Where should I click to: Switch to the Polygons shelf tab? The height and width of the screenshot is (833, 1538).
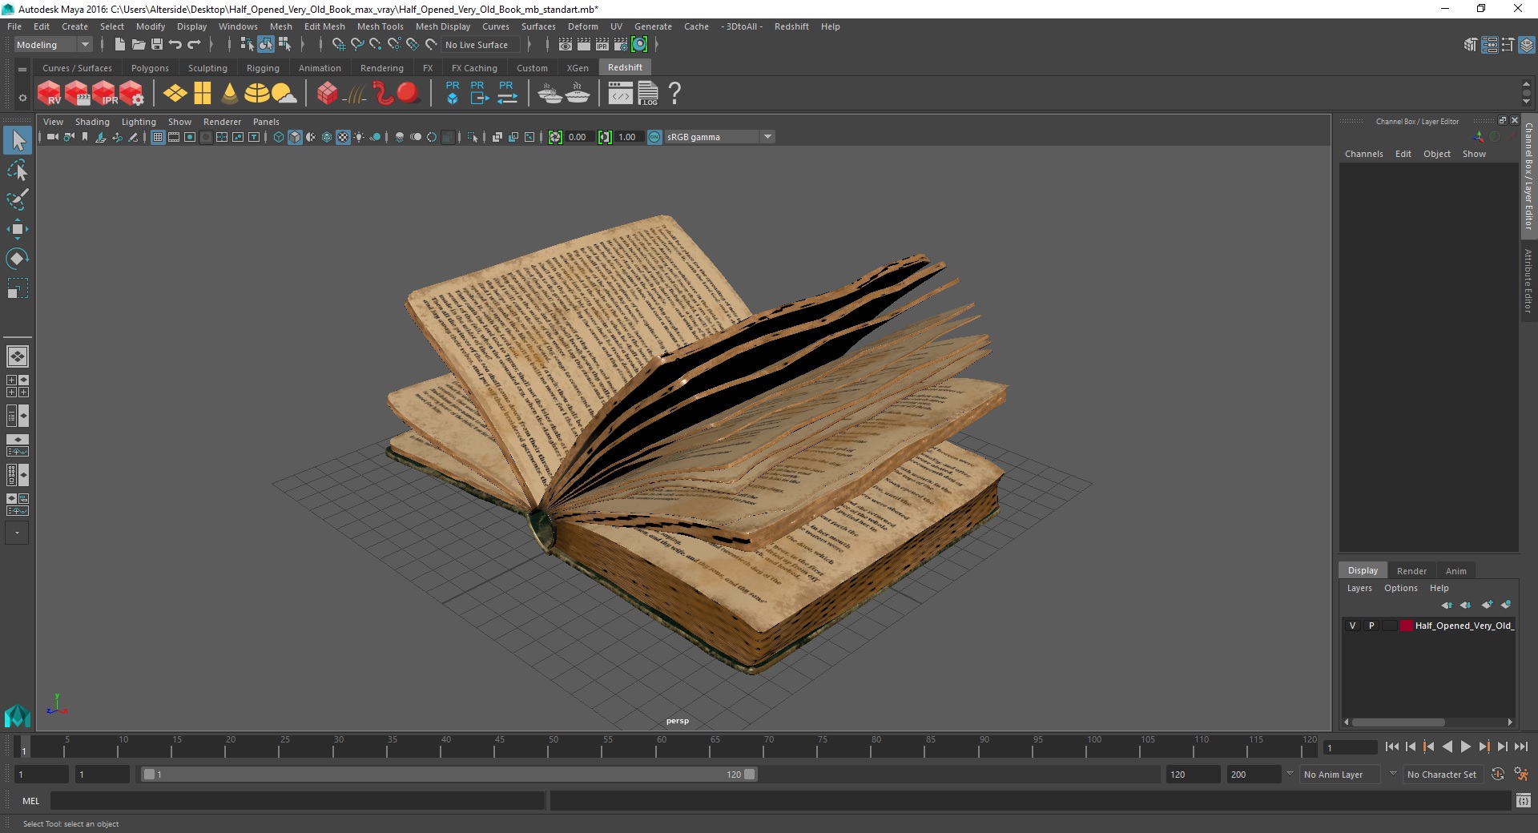click(x=150, y=68)
